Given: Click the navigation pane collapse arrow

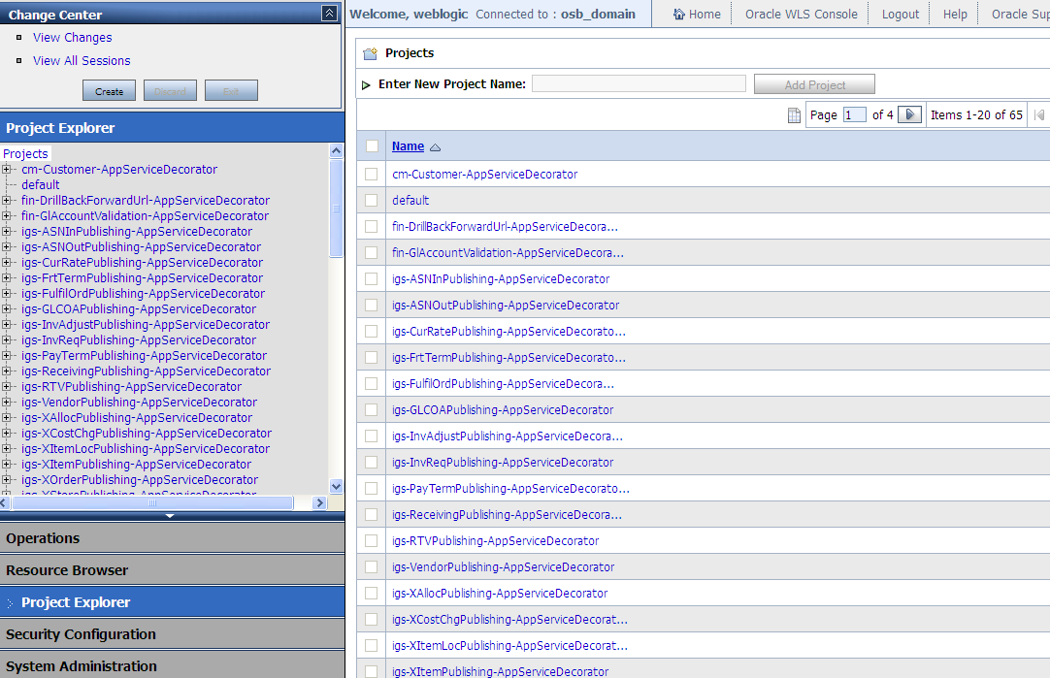Looking at the screenshot, I should point(170,516).
